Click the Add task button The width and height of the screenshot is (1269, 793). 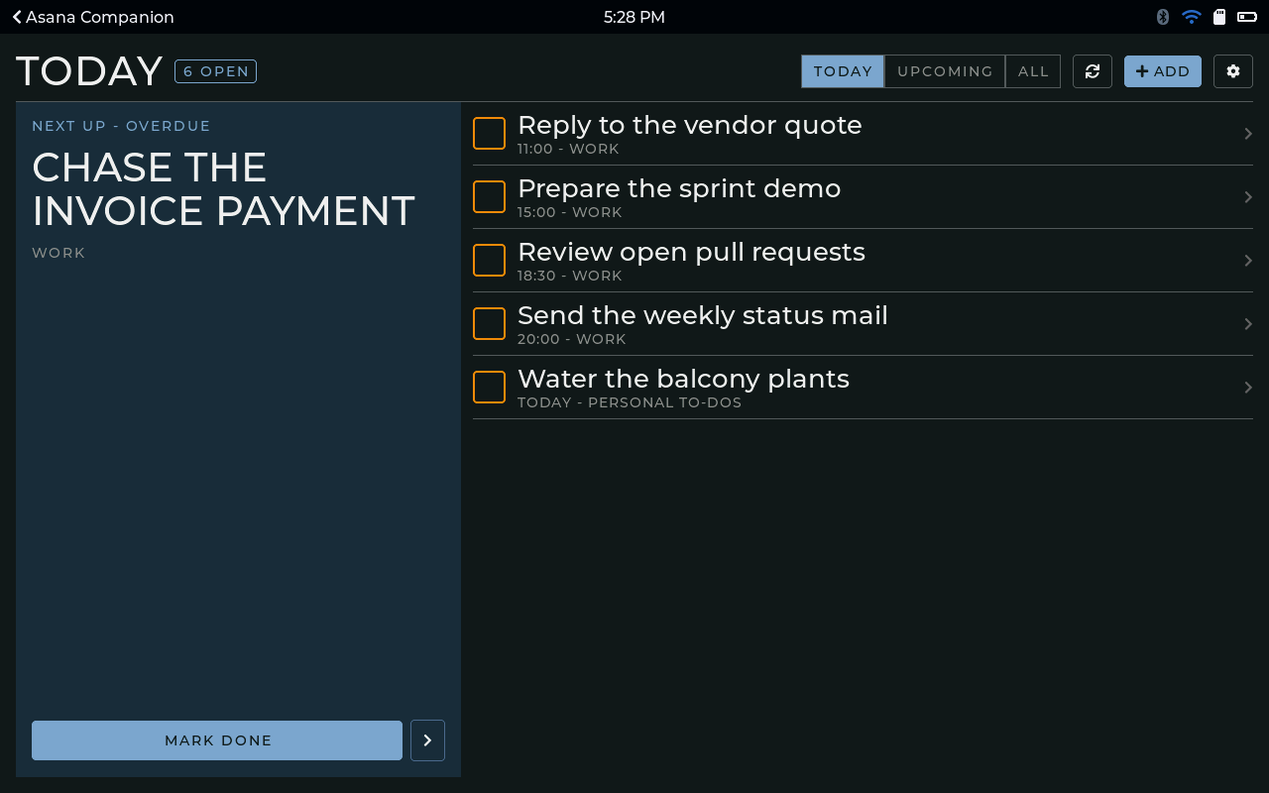1163,71
